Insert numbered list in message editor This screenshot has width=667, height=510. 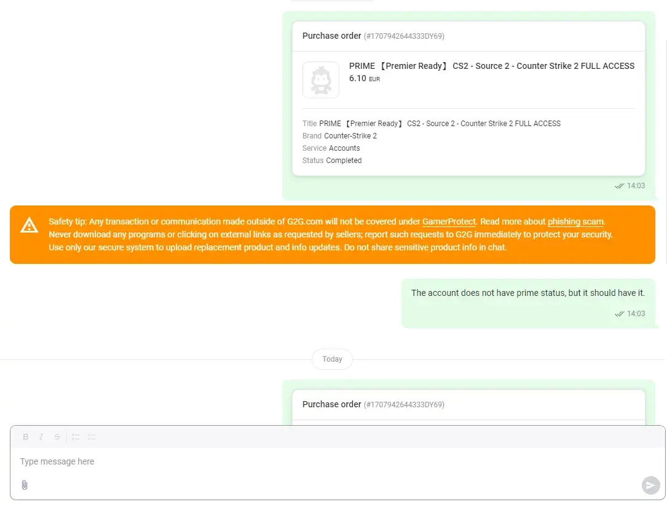(x=76, y=437)
